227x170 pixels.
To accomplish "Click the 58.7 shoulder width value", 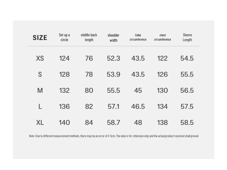I will [x=113, y=123].
